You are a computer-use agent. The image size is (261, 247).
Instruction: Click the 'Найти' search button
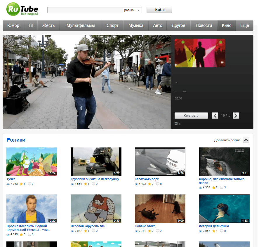tap(159, 10)
